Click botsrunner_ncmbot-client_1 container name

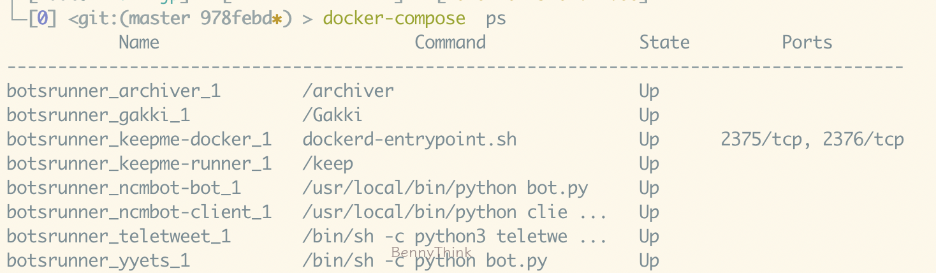[x=139, y=212]
